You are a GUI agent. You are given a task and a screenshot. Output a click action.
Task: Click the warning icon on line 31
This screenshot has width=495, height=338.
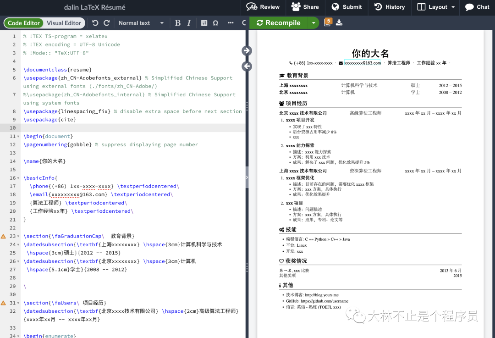(4, 303)
